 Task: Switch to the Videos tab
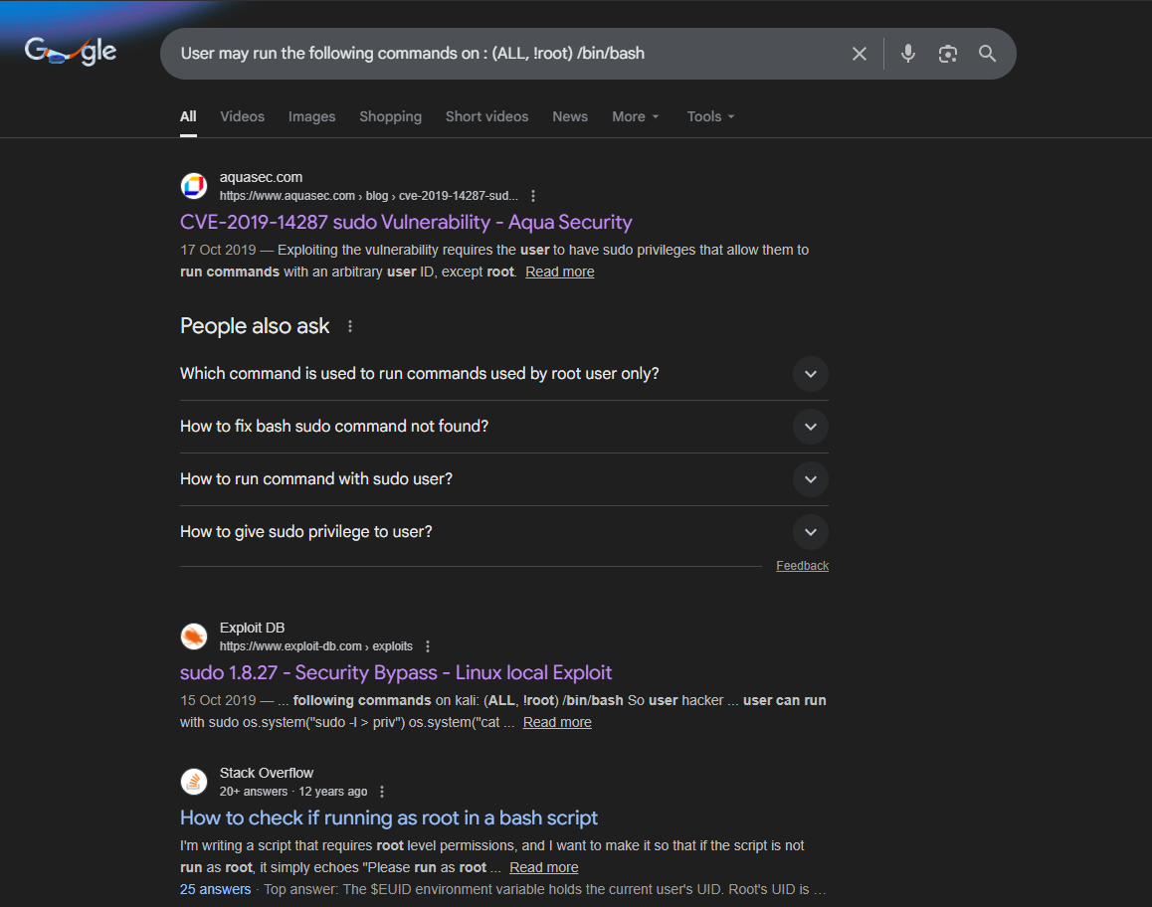tap(242, 116)
